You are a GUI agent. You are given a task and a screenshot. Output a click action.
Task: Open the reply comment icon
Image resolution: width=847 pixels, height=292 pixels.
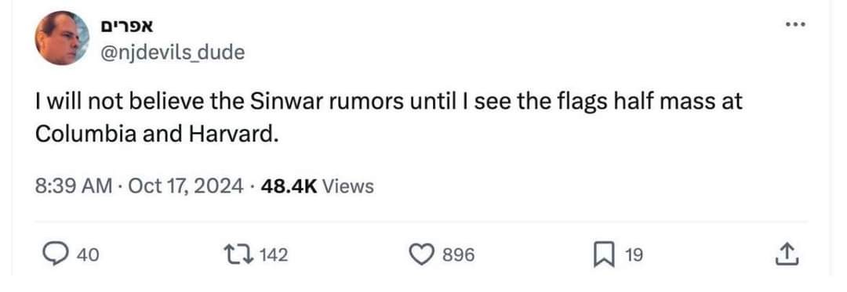56,254
